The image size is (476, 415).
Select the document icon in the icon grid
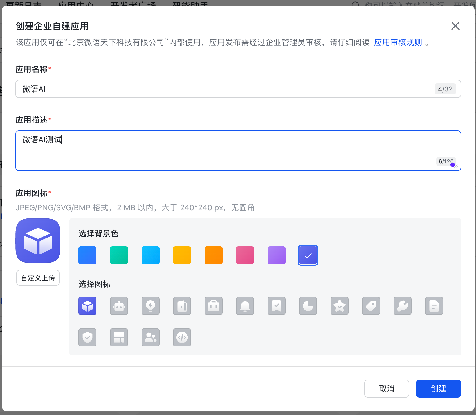pos(434,306)
